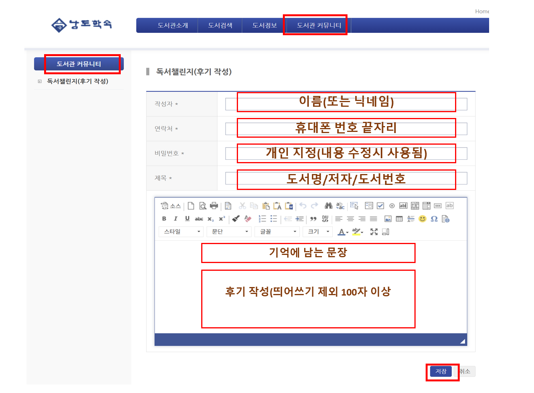The height and width of the screenshot is (393, 534).
Task: Toggle the 소스 (source) view
Action: click(x=171, y=206)
